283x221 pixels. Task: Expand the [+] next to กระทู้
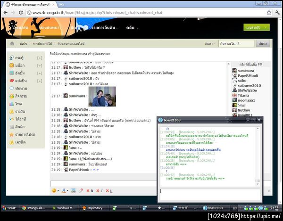[x=40, y=58]
